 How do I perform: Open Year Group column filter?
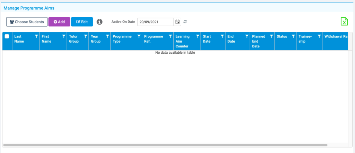click(x=107, y=36)
